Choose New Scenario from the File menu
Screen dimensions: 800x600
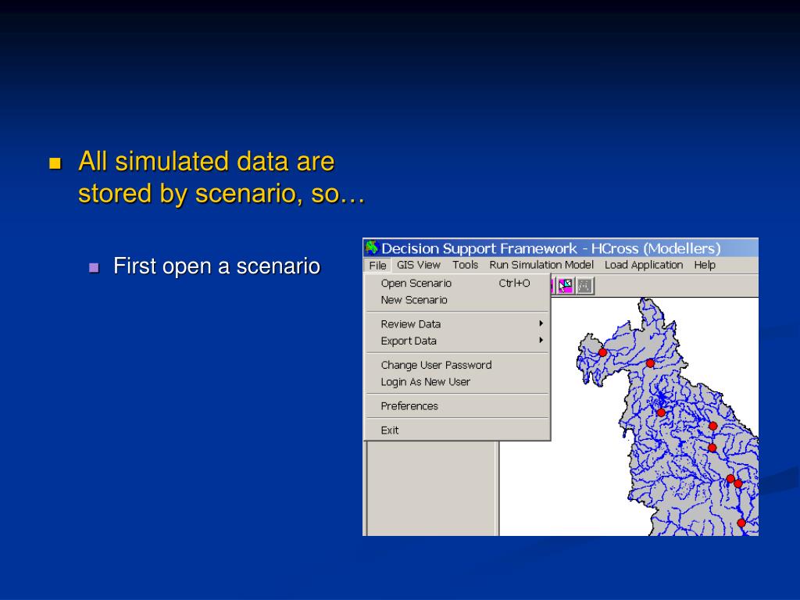click(458, 300)
